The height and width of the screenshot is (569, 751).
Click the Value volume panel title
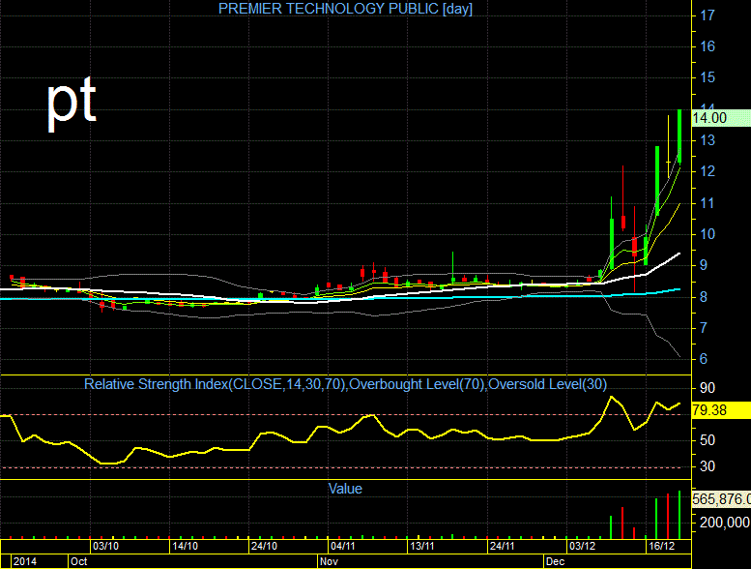(x=345, y=489)
